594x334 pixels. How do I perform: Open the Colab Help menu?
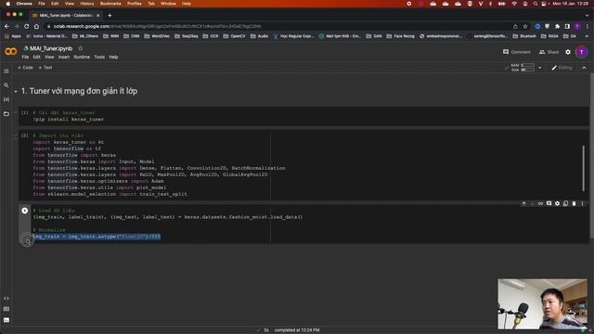pos(113,57)
